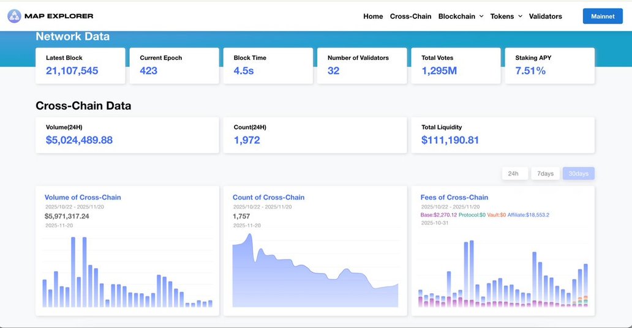Open the Validators page

pyautogui.click(x=545, y=17)
